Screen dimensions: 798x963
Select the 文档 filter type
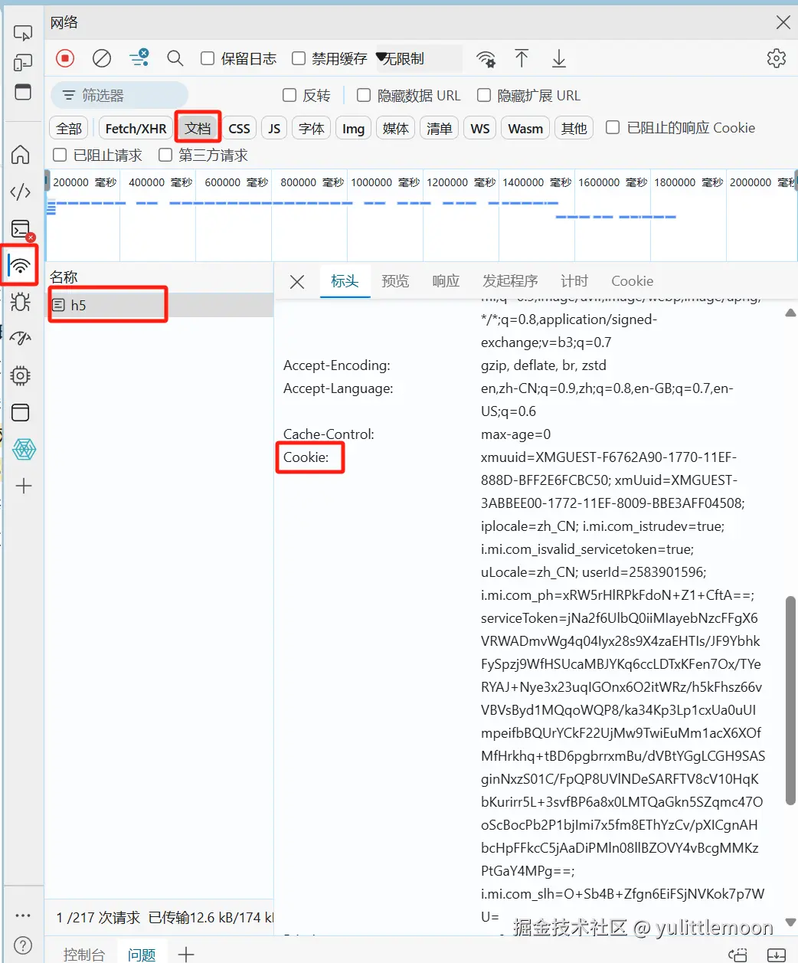click(198, 128)
